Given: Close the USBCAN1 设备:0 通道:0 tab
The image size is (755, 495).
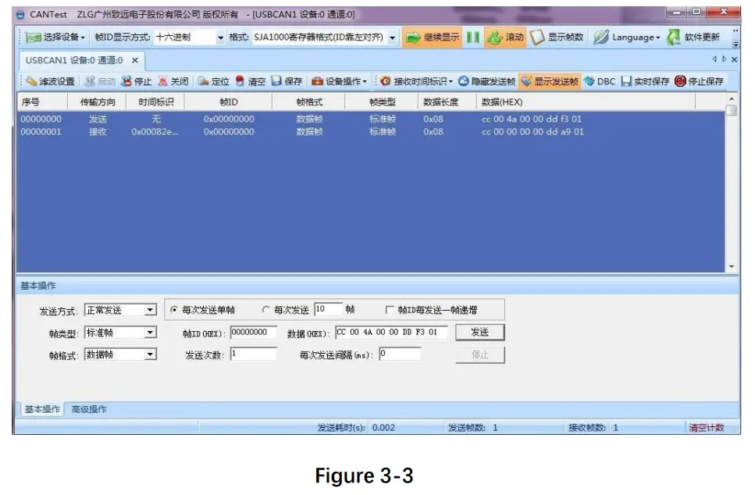Looking at the screenshot, I should pyautogui.click(x=135, y=60).
